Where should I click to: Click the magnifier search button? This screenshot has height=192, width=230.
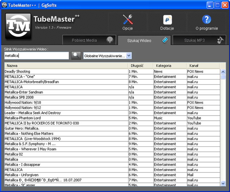tap(76, 55)
